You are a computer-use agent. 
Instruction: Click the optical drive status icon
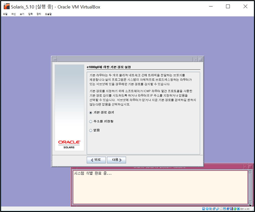[207, 209]
